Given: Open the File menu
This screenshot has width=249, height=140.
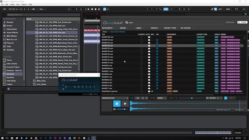Looking at the screenshot, I should click(2, 4).
